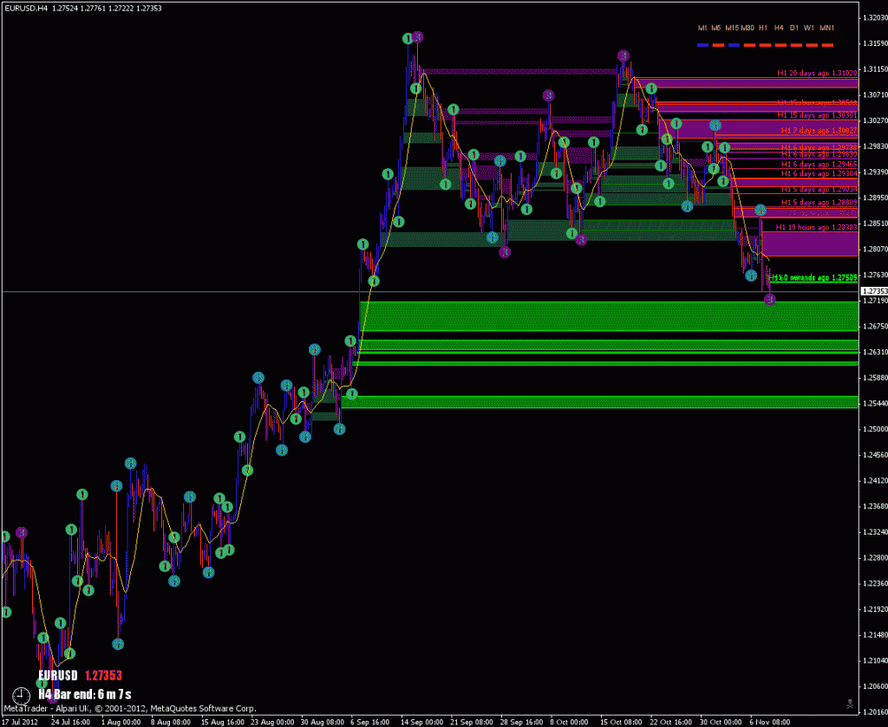Screen dimensions: 888x727
Task: Click the 'H1 19 hours ago 1.28383' label
Action: click(816, 227)
